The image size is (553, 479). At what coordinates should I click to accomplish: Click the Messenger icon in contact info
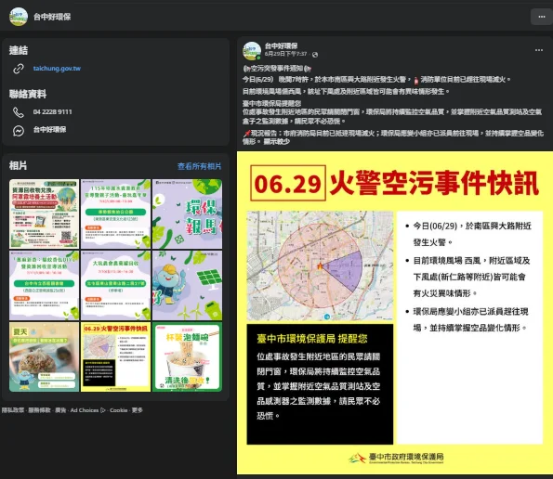(x=19, y=131)
